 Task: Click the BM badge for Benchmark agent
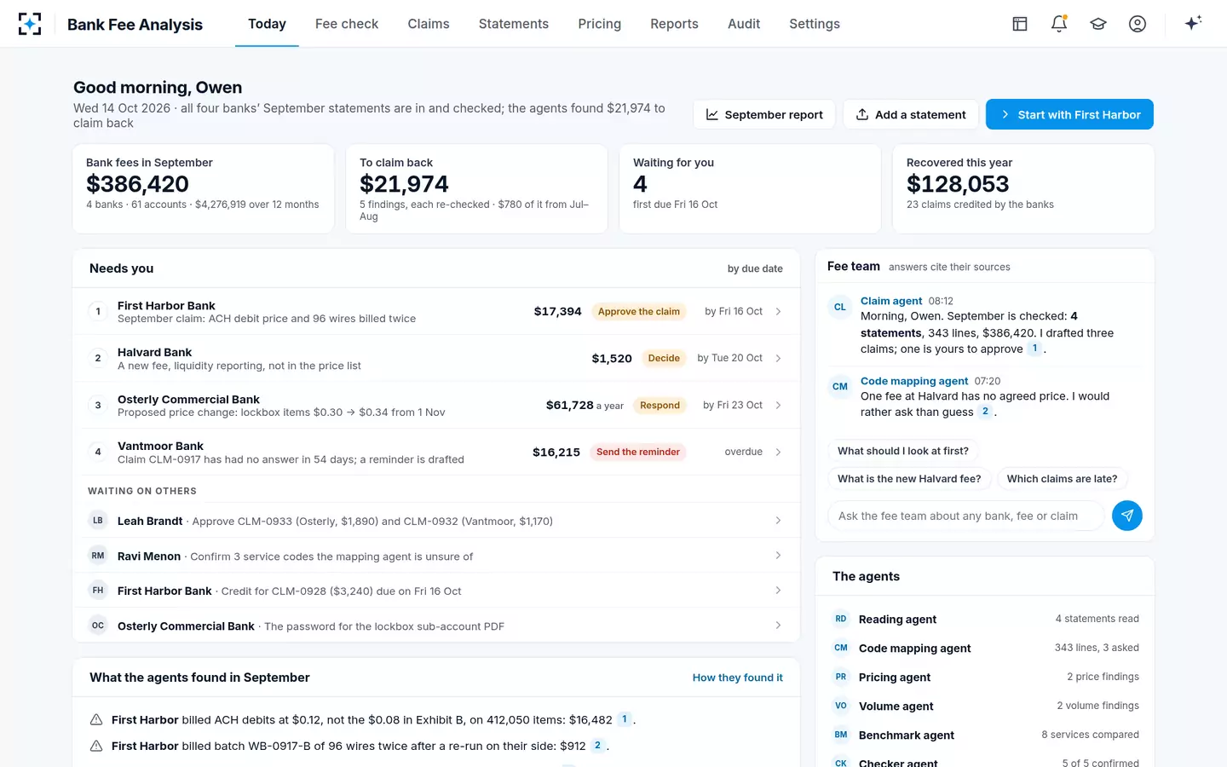[x=841, y=735]
